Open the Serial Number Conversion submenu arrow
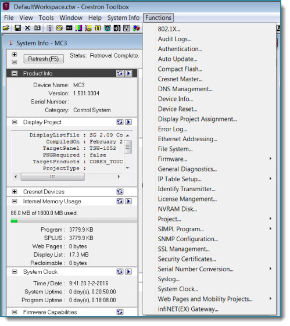The width and height of the screenshot is (290, 326). 270,268
